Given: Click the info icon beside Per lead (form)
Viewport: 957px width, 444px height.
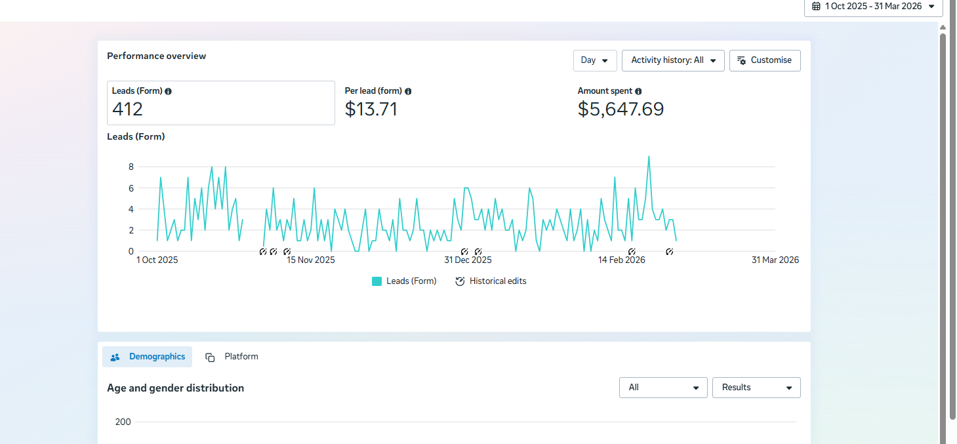Looking at the screenshot, I should pos(408,91).
